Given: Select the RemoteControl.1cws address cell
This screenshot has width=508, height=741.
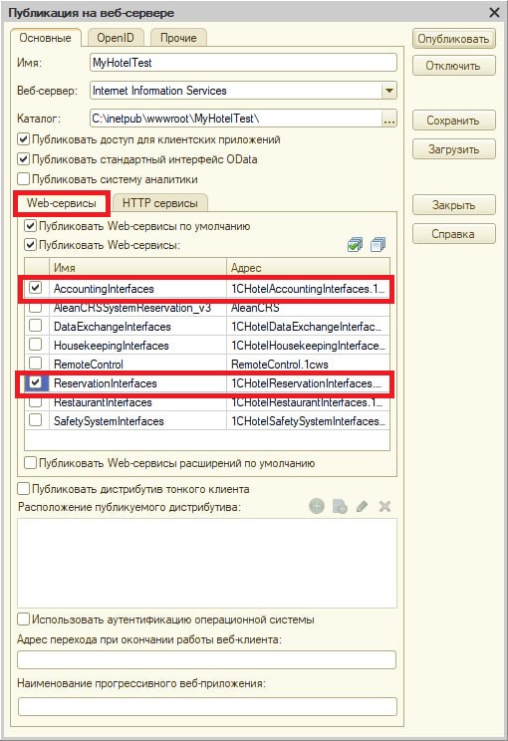Looking at the screenshot, I should point(308,365).
